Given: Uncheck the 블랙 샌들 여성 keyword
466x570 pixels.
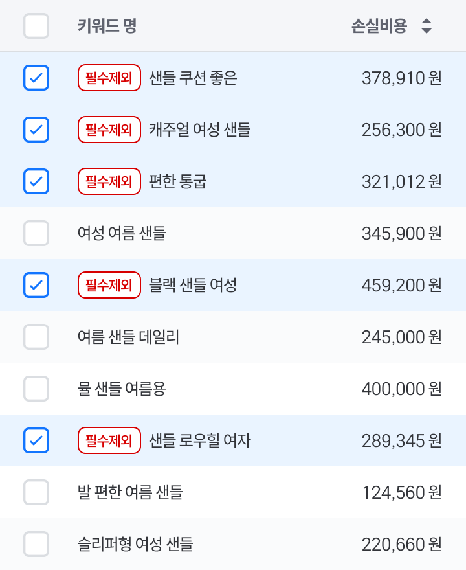Looking at the screenshot, I should [36, 285].
